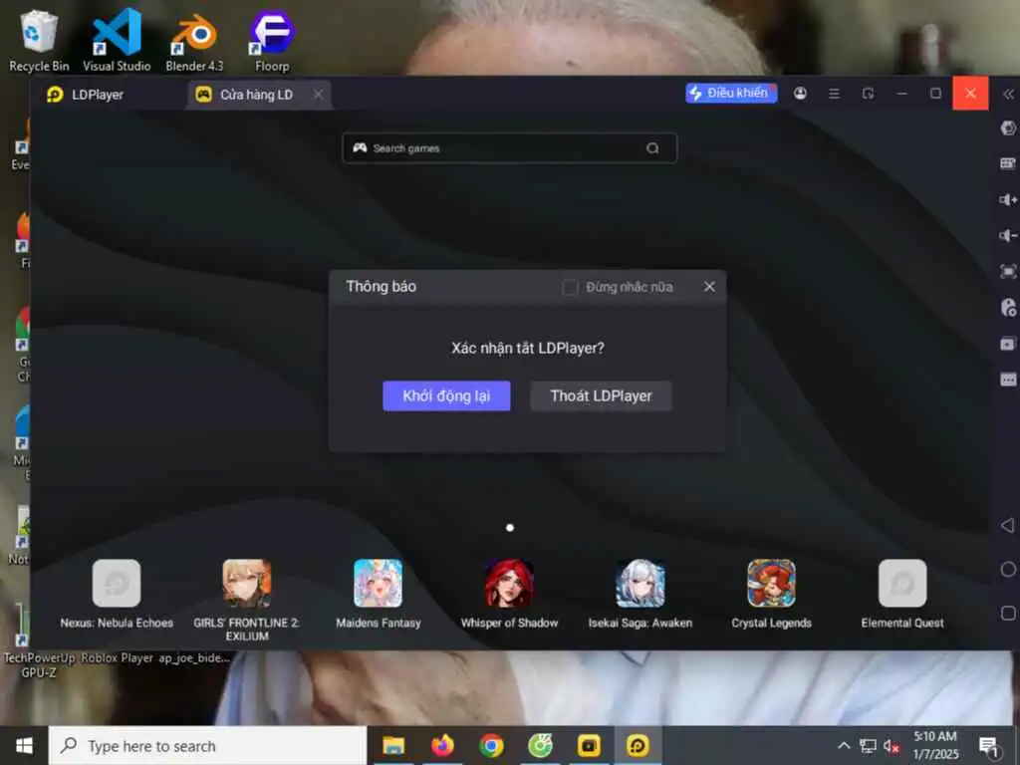
Task: Click the Android recents square button
Action: 1008,613
